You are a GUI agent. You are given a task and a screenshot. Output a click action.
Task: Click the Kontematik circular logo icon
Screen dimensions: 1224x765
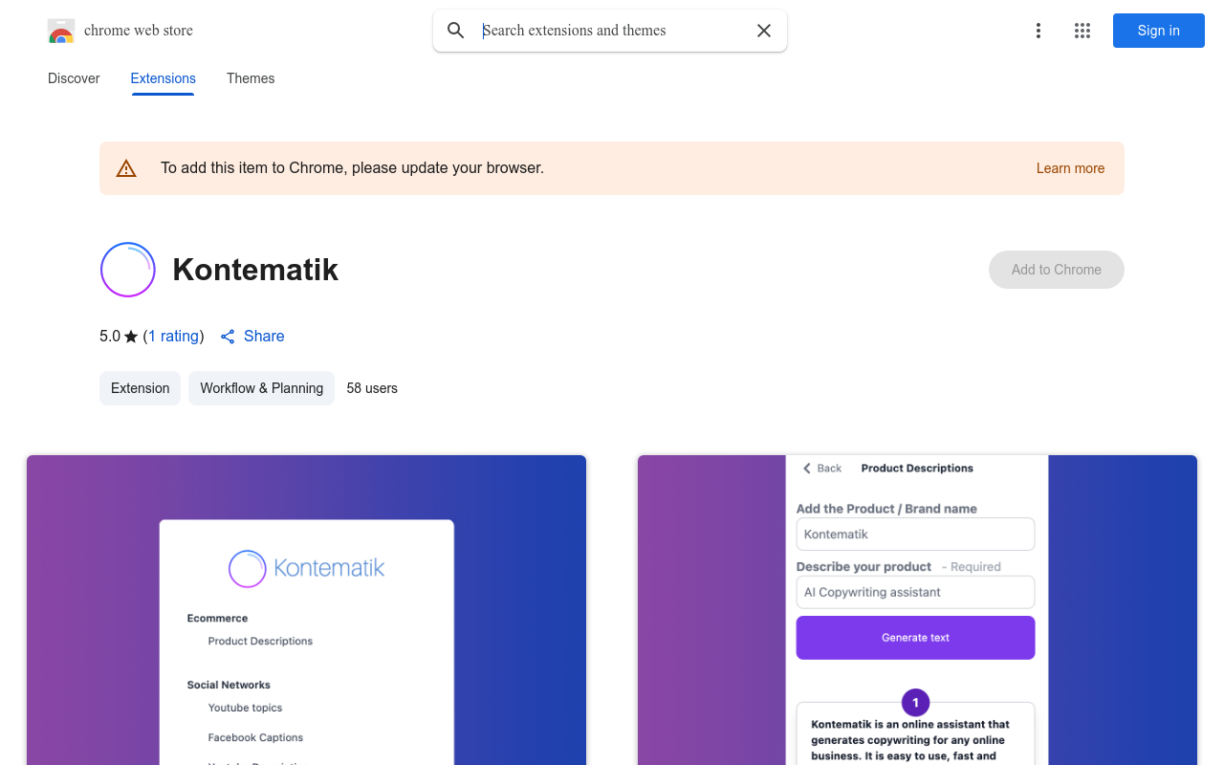(128, 270)
